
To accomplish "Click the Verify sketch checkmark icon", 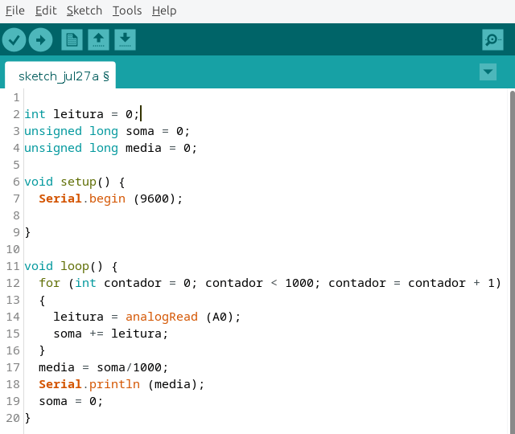I will (14, 39).
